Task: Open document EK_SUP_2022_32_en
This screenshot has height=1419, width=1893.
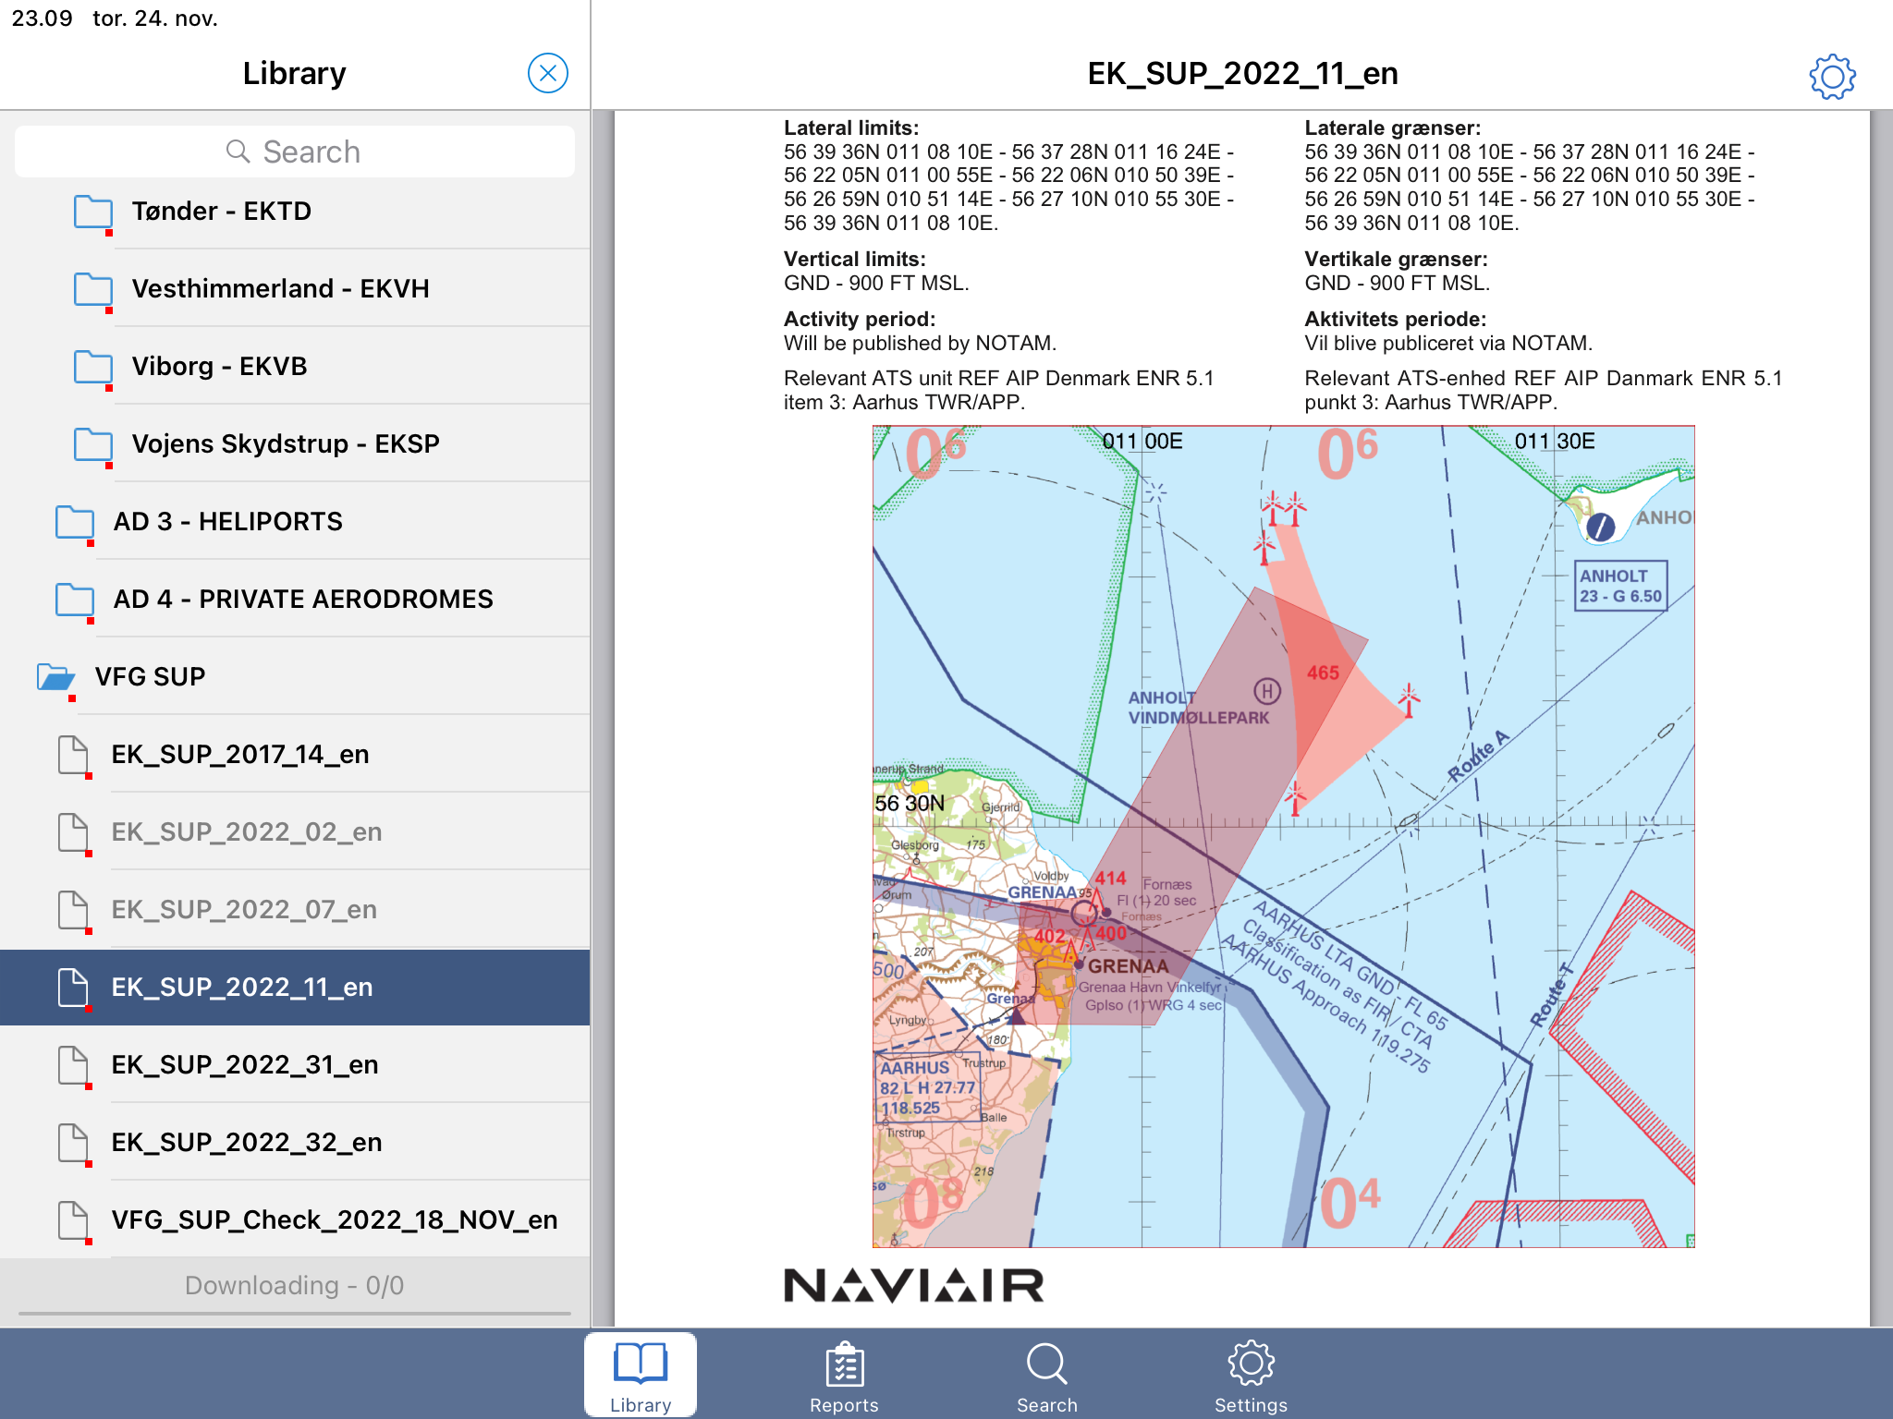Action: 295,1142
